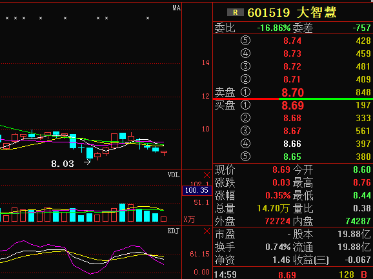The image size is (373, 279).
Task: Click the 今开 value 8.60
Action: (362, 169)
